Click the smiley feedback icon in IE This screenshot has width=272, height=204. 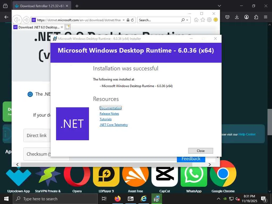[x=216, y=20]
